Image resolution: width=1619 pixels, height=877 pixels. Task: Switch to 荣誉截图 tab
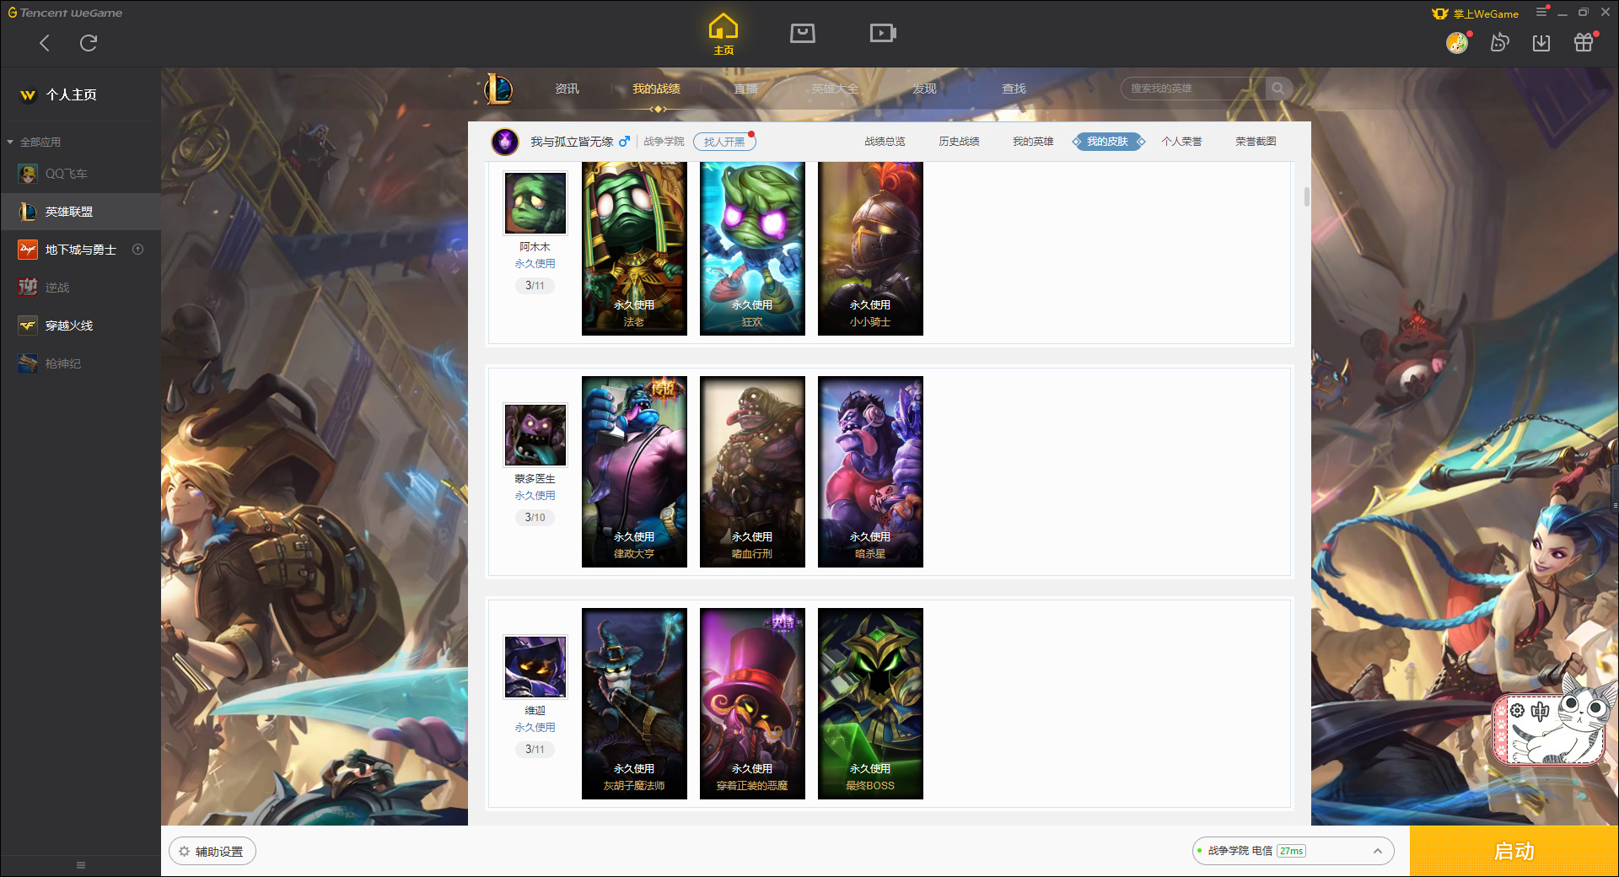1256,142
